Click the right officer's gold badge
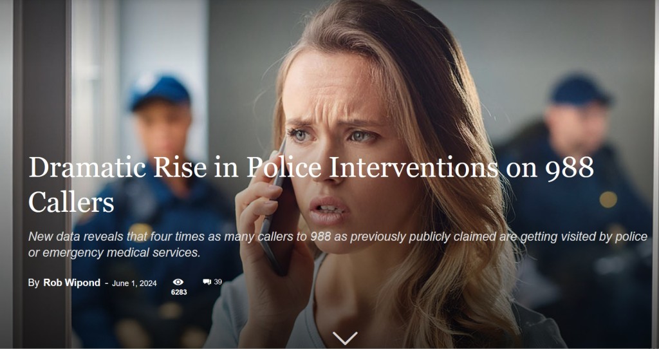Screen dimensions: 659x349 click(x=608, y=200)
